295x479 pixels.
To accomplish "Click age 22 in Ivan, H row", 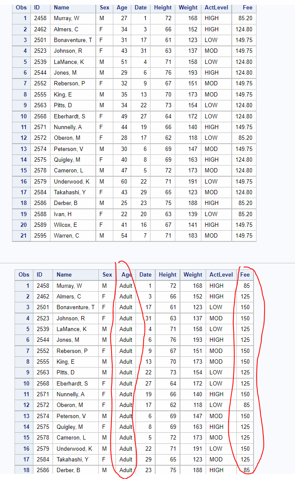I will tap(124, 214).
